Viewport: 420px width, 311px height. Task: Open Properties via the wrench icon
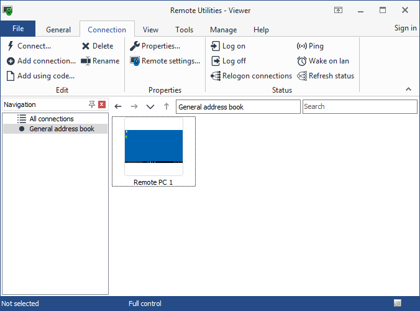click(x=135, y=46)
